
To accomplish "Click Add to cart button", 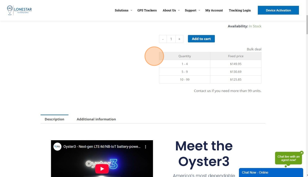I will tap(201, 39).
